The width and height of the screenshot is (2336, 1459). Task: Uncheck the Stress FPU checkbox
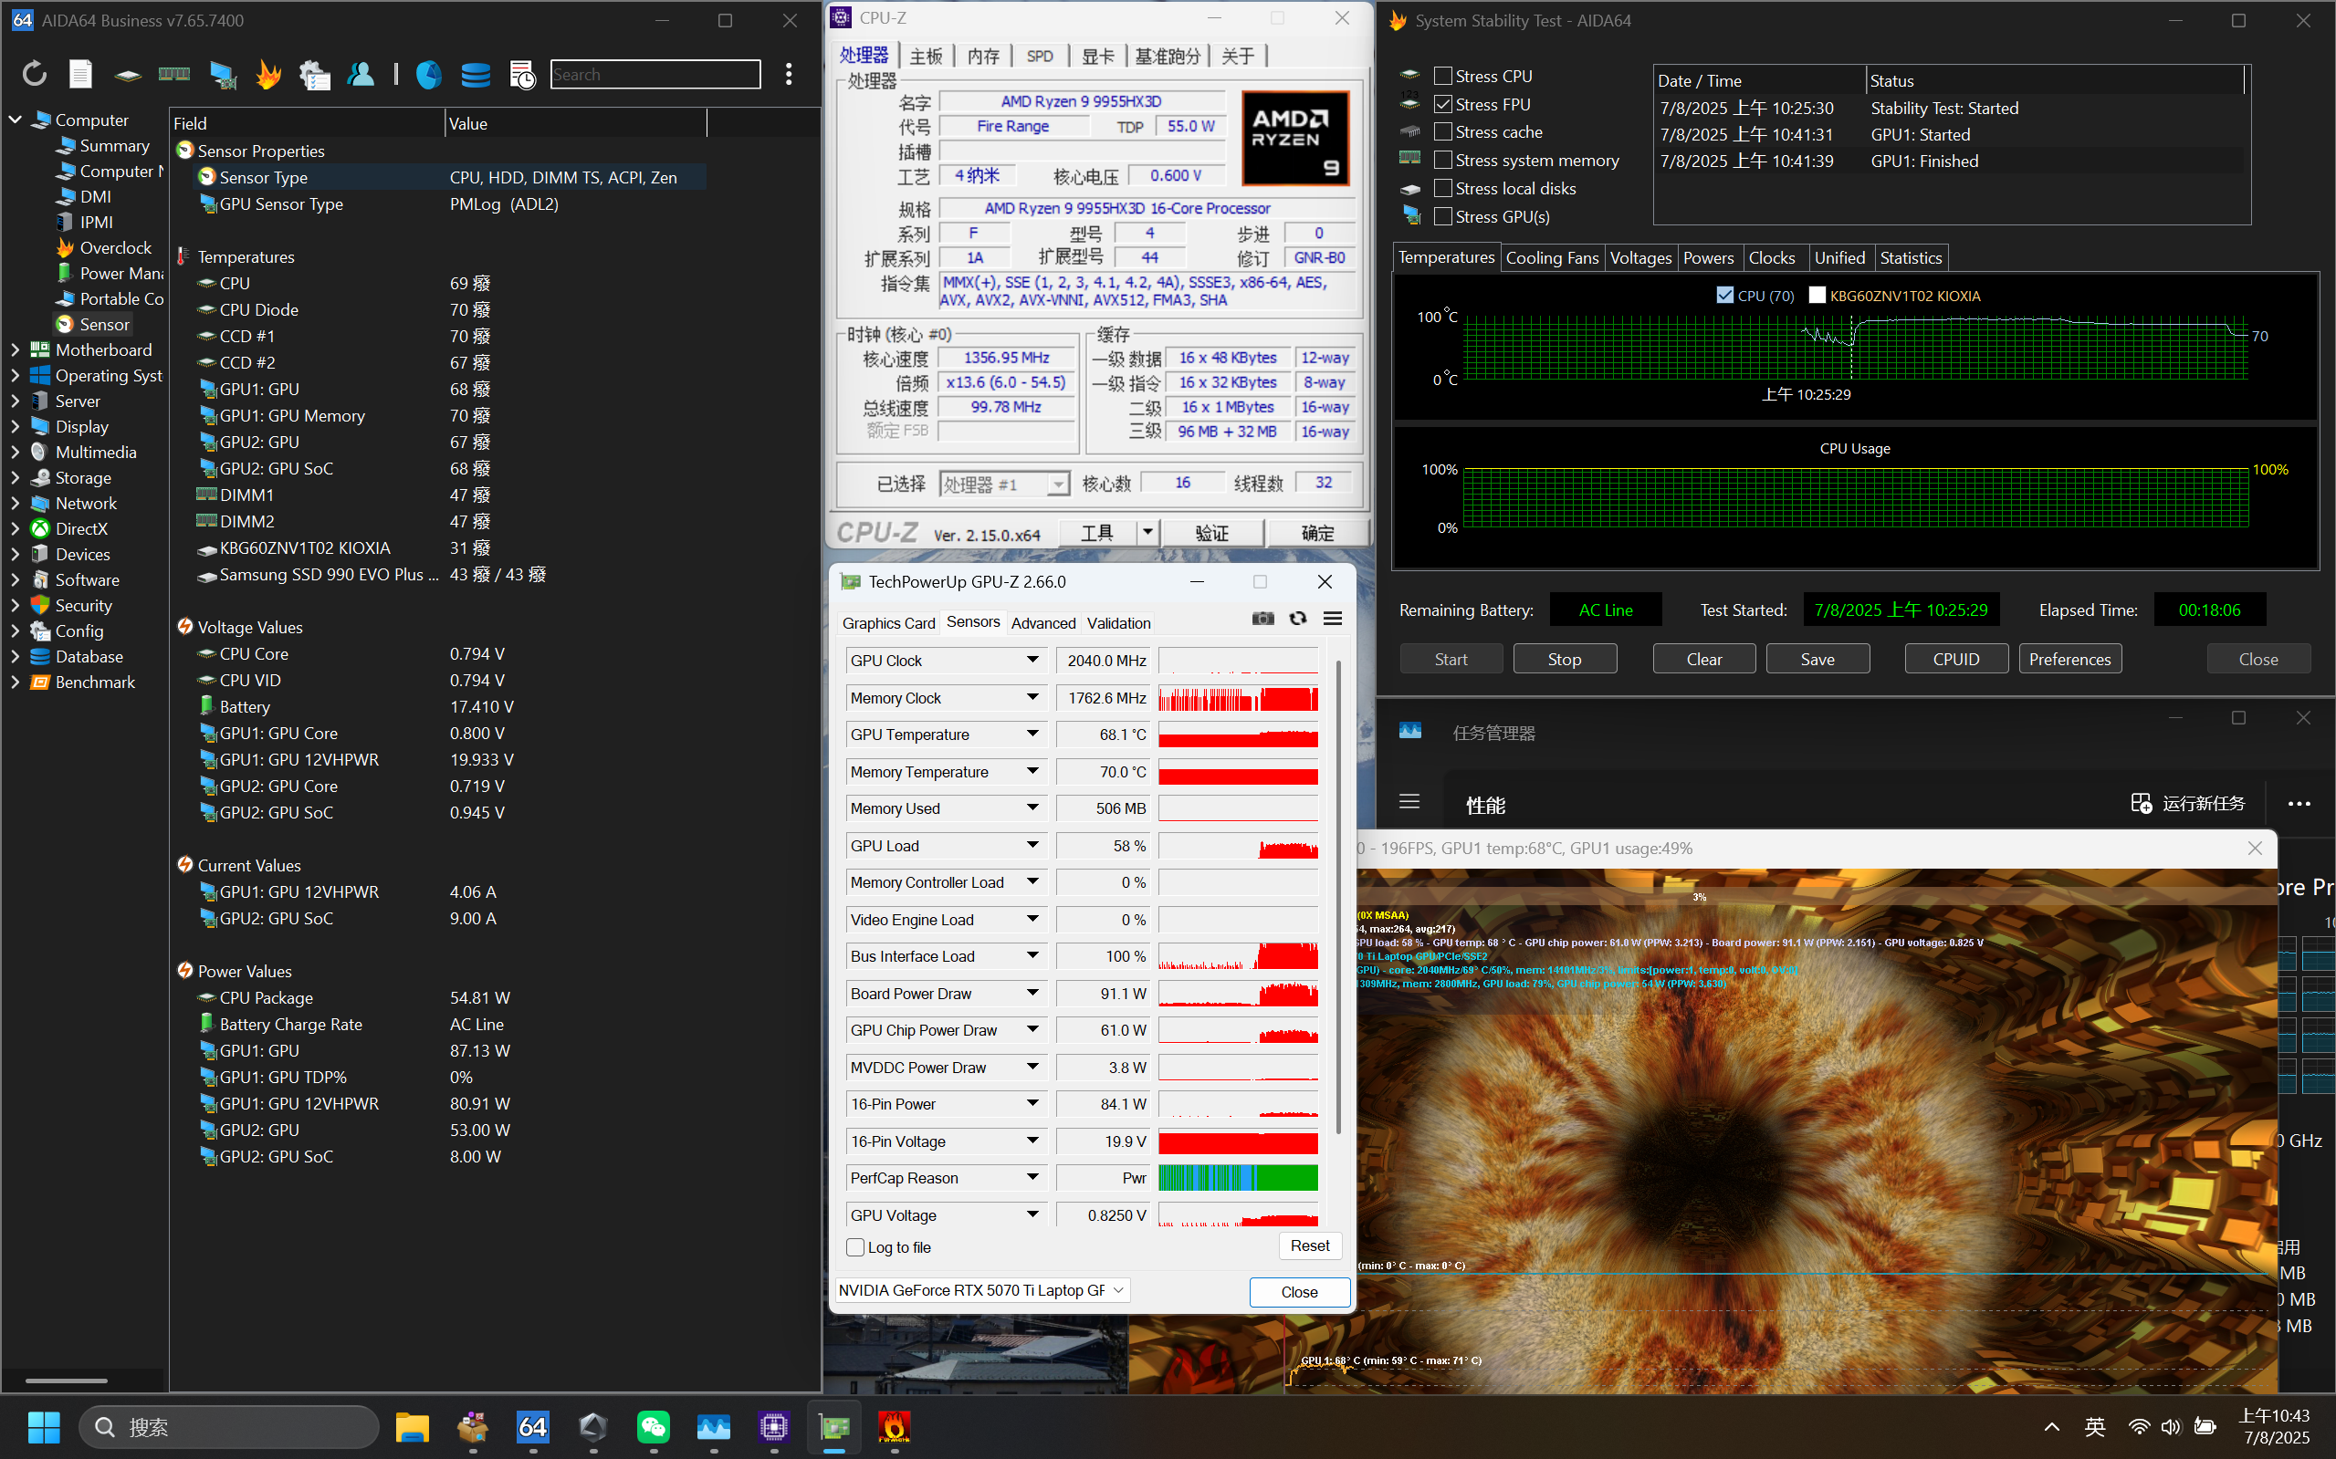pyautogui.click(x=1443, y=104)
